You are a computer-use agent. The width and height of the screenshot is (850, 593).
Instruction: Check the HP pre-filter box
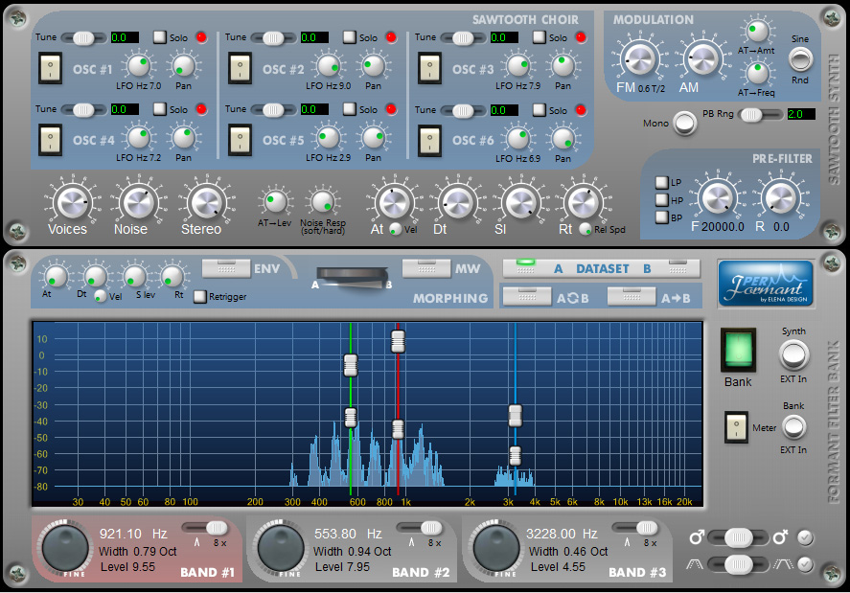pos(661,200)
